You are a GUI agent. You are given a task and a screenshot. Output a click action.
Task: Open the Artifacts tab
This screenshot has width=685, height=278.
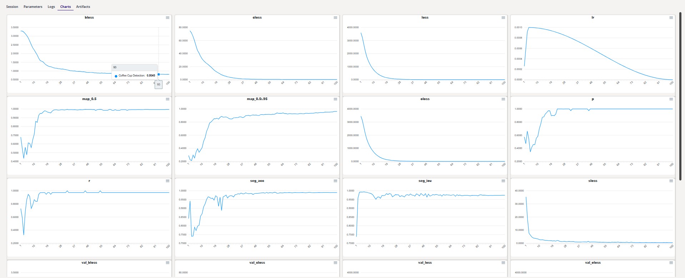tap(83, 7)
